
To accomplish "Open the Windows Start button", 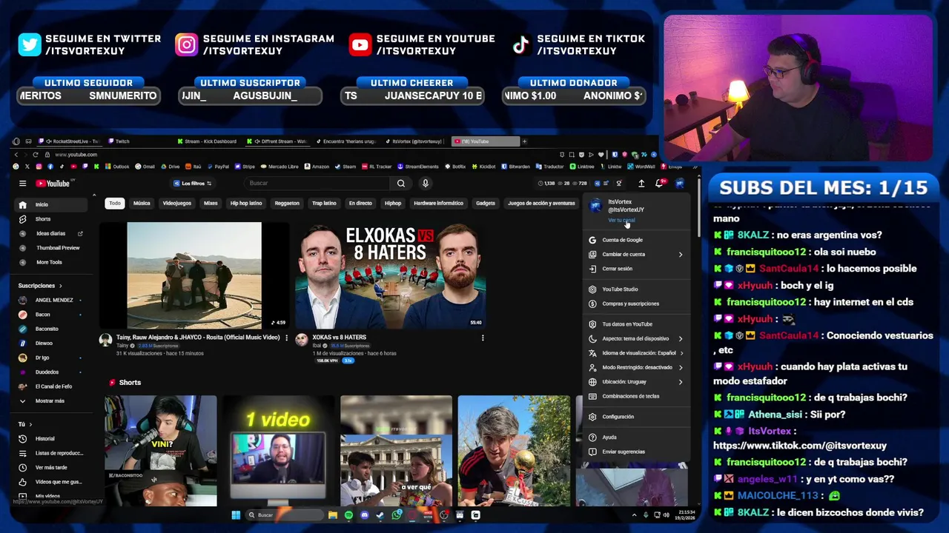I will click(x=236, y=515).
